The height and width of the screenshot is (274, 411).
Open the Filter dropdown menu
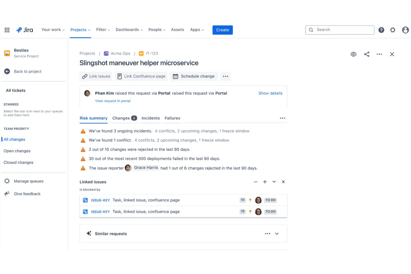(x=103, y=30)
